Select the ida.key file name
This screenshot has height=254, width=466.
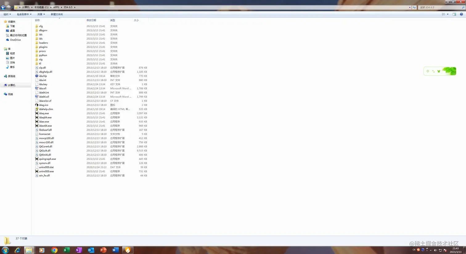(43, 84)
